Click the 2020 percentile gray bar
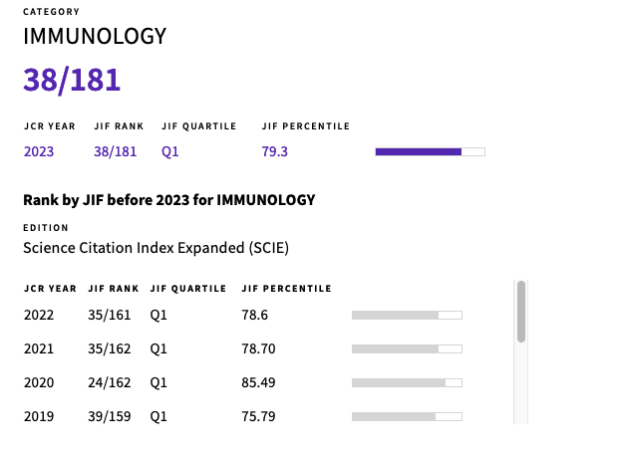Screen dimensions: 619x458 pyautogui.click(x=407, y=382)
